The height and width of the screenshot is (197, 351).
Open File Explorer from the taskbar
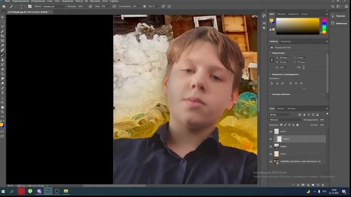[x=66, y=191]
